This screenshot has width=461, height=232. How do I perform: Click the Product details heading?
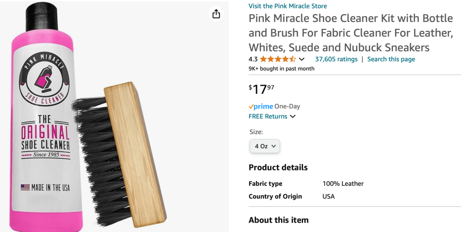278,167
